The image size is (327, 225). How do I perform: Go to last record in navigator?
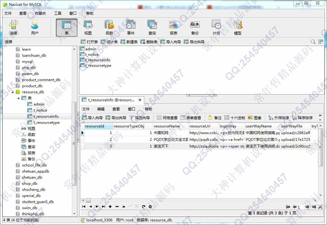(104, 207)
